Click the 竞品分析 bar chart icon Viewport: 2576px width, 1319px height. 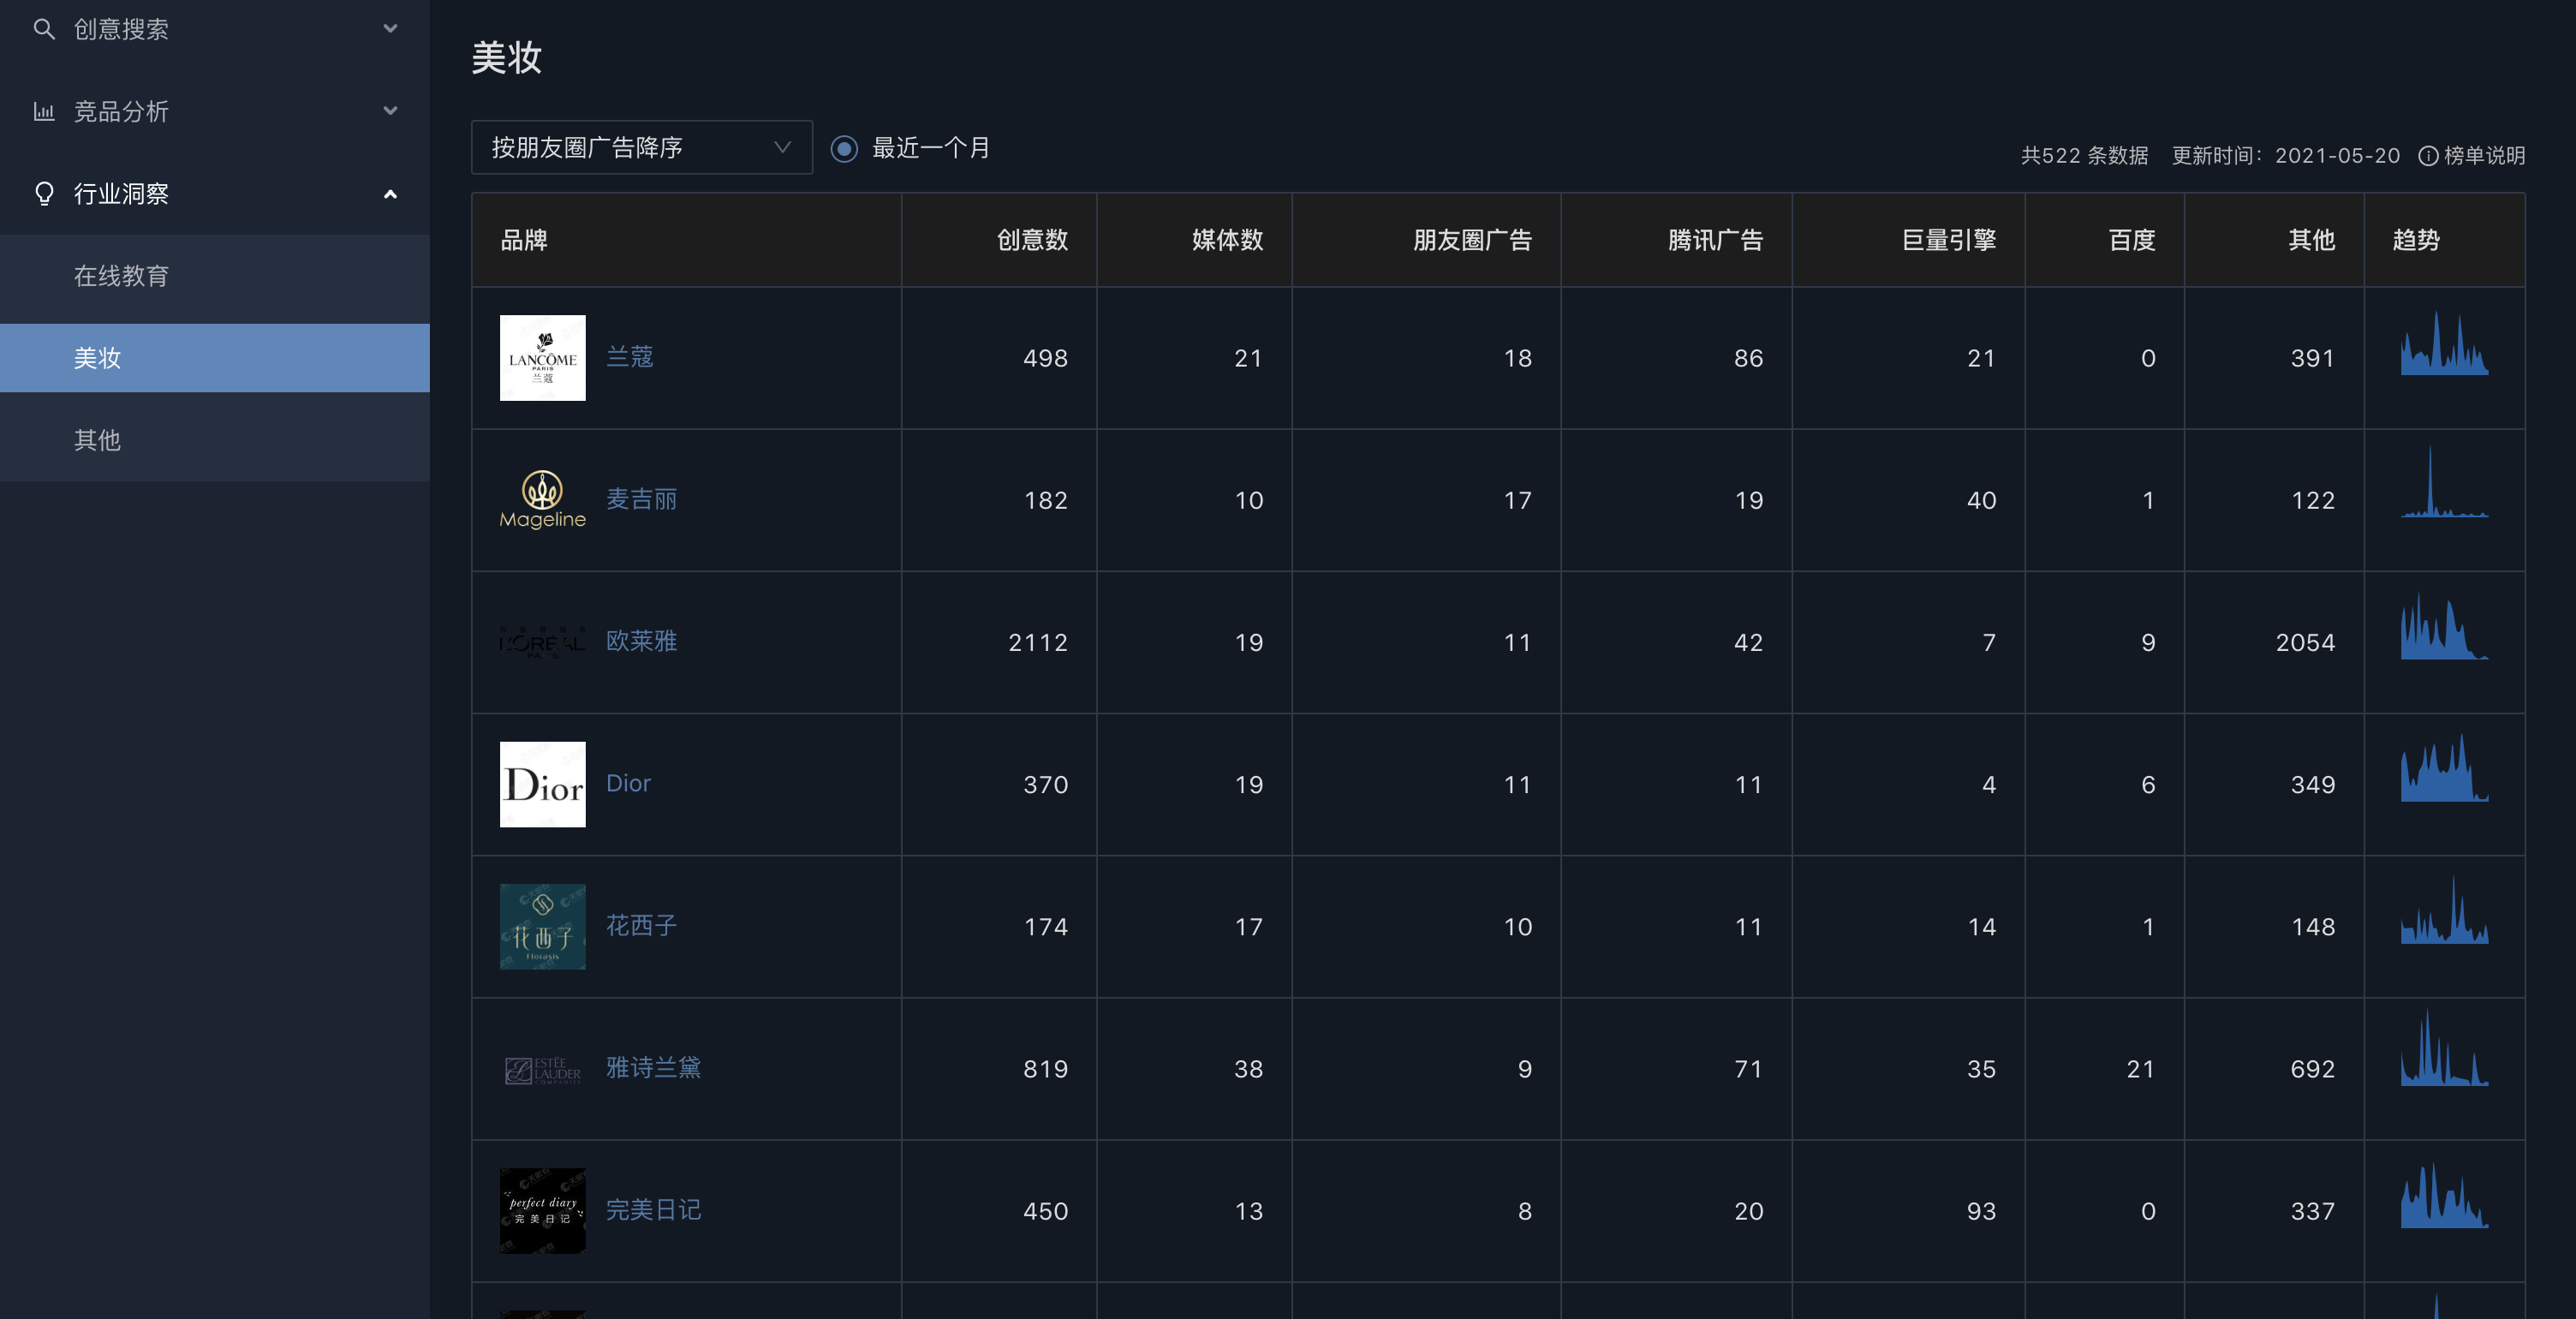pyautogui.click(x=43, y=111)
